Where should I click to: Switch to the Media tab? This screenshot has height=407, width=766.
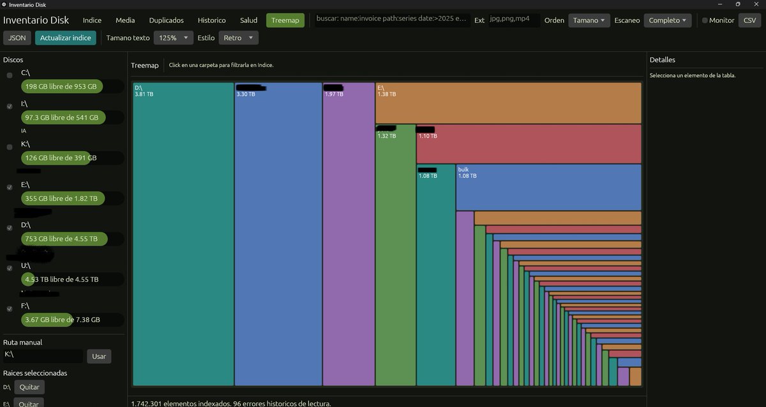click(x=125, y=20)
